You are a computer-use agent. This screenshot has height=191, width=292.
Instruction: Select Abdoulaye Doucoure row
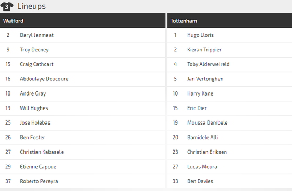[x=82, y=79]
